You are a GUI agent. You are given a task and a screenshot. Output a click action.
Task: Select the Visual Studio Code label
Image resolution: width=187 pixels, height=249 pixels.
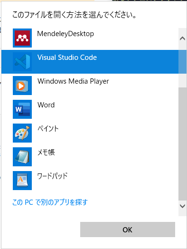67,57
